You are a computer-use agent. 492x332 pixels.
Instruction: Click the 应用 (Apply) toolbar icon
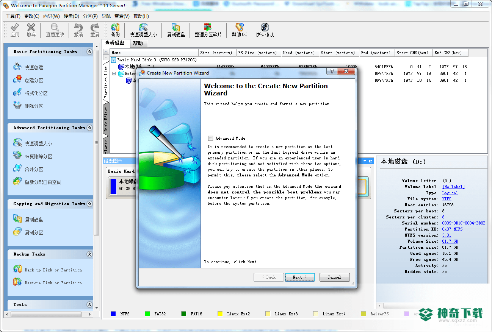pyautogui.click(x=15, y=30)
